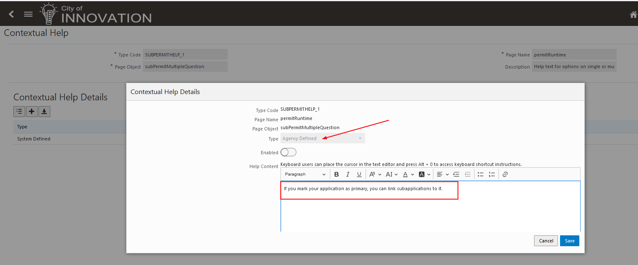Open the Type Agency Defined dropdown
The width and height of the screenshot is (638, 265).
click(x=323, y=138)
